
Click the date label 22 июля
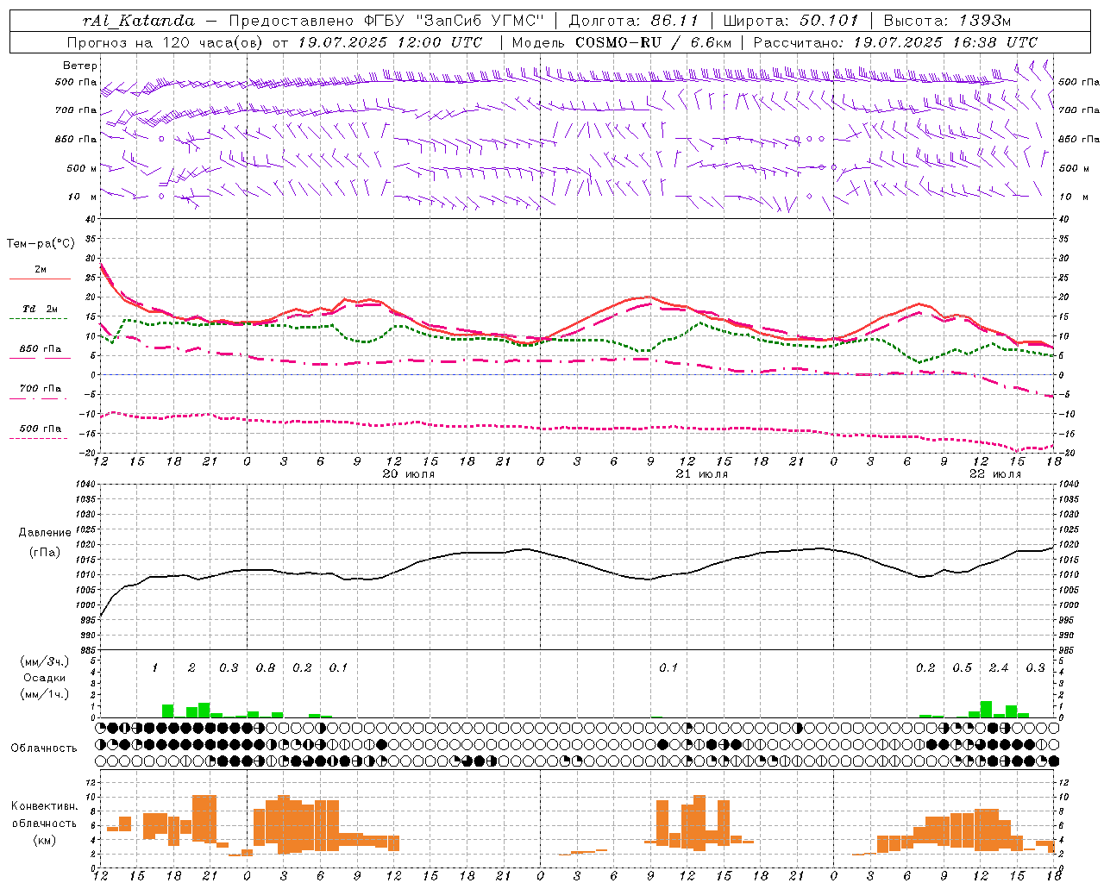pyautogui.click(x=995, y=474)
